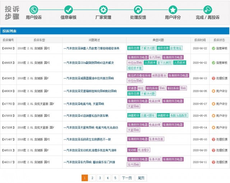Viewport: 230px width, 183px height.
Task: Click red 处理反馈 icon for complaint 483693
Action: pyautogui.click(x=213, y=78)
